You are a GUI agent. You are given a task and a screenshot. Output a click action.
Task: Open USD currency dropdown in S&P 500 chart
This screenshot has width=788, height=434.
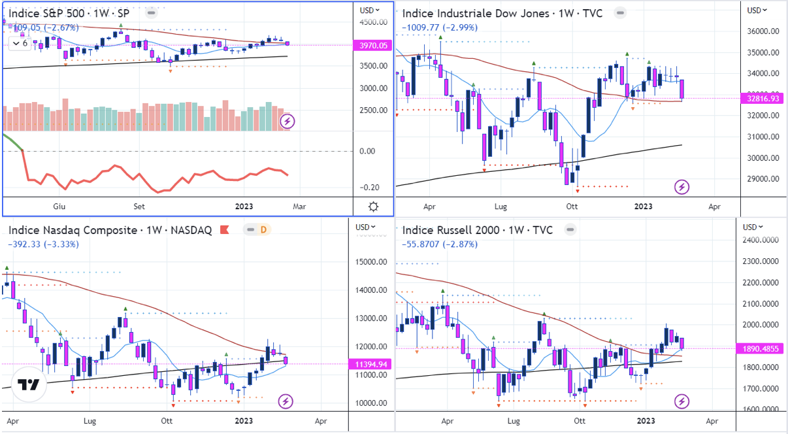pyautogui.click(x=370, y=10)
